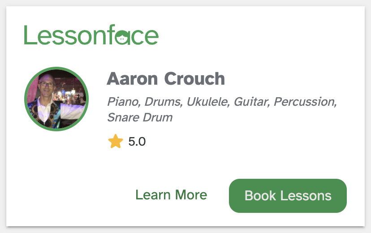Click the 5.0 rating score
Image resolution: width=371 pixels, height=233 pixels.
137,142
